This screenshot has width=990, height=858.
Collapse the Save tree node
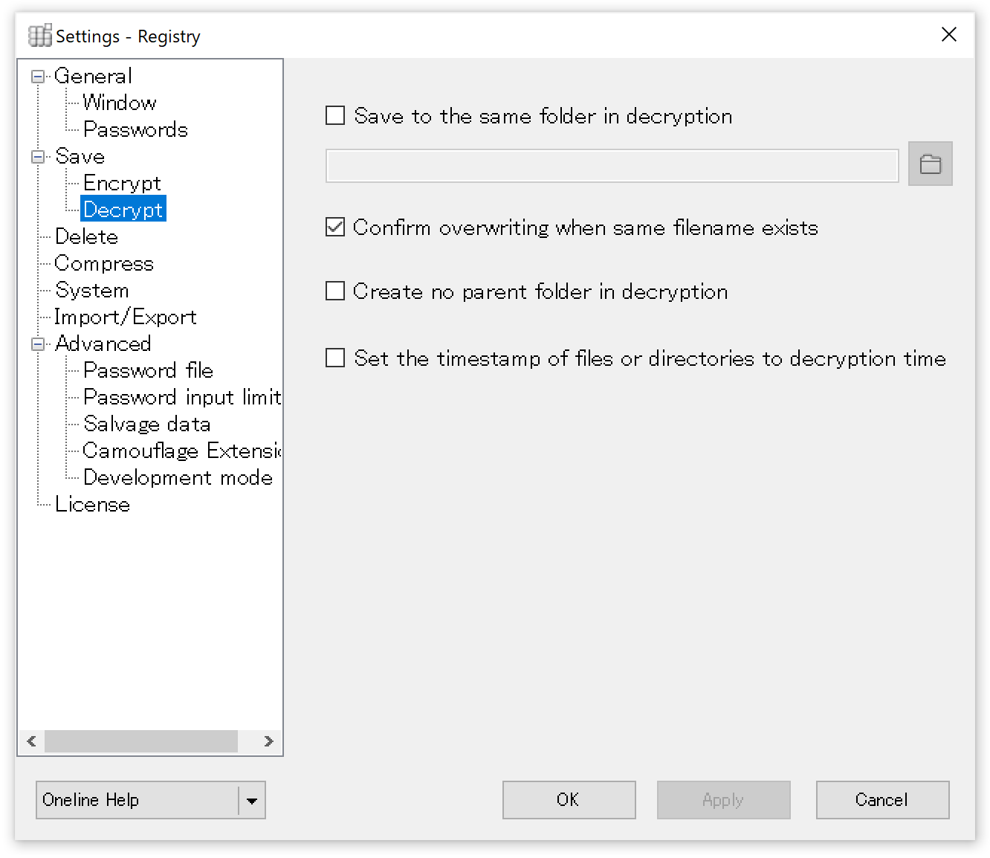(x=37, y=157)
